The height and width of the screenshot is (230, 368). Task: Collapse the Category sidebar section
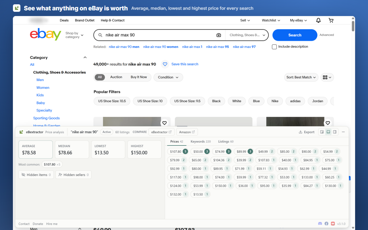(x=85, y=57)
